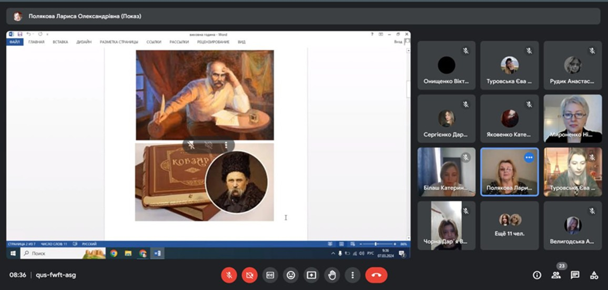Screen dimensions: 608x290
Task: Open the Ещё 11 чел. tile
Action: [510, 226]
